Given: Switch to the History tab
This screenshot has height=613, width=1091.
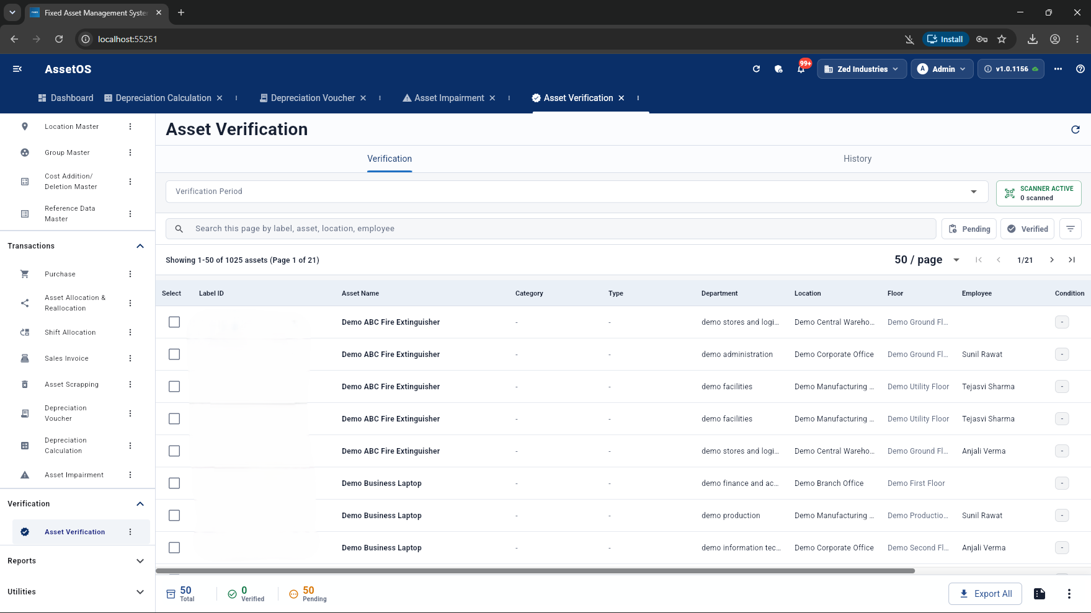Looking at the screenshot, I should 857,159.
